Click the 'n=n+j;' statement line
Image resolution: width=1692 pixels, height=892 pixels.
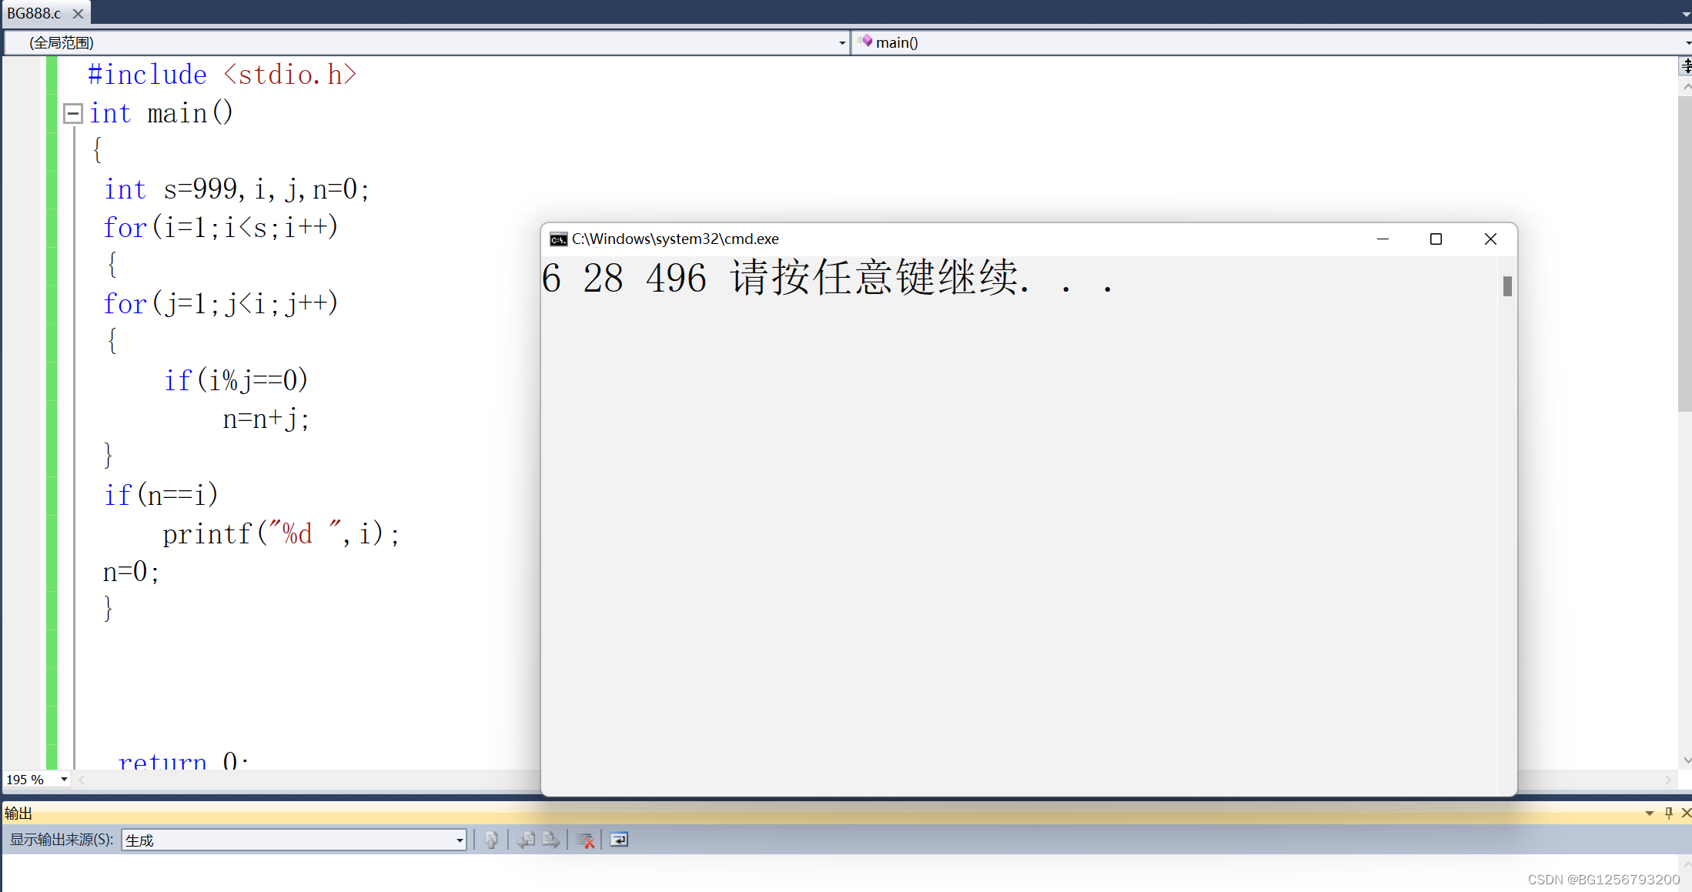[x=266, y=419]
